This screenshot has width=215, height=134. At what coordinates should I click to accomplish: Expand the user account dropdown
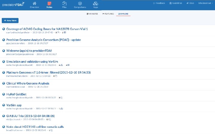point(205,3)
